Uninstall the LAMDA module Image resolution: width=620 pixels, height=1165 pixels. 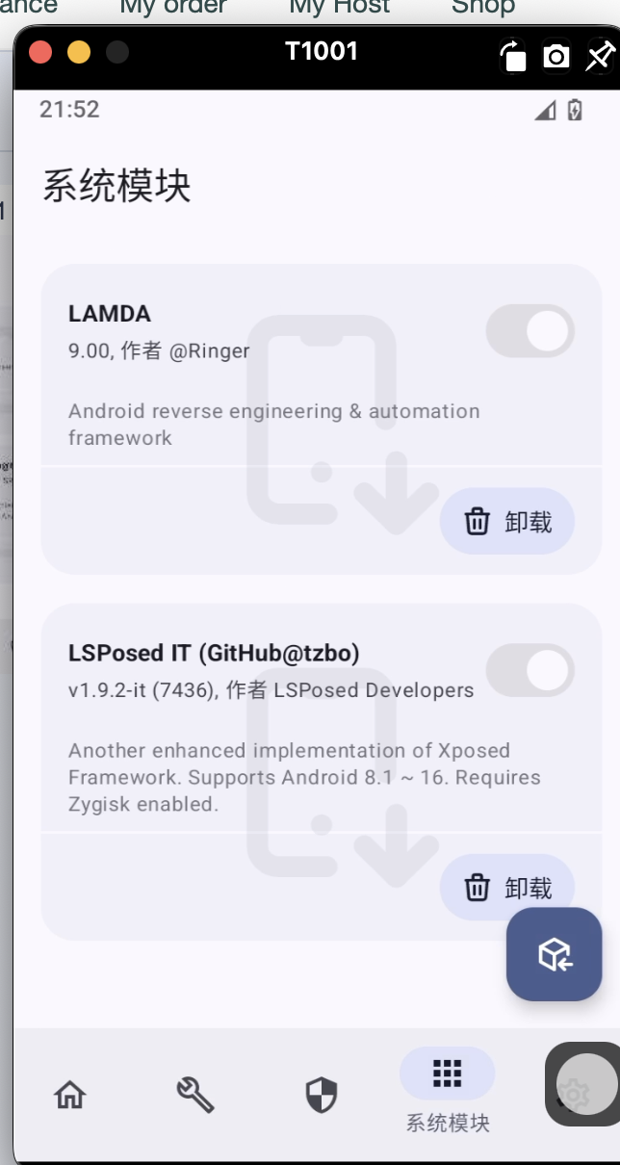[506, 521]
